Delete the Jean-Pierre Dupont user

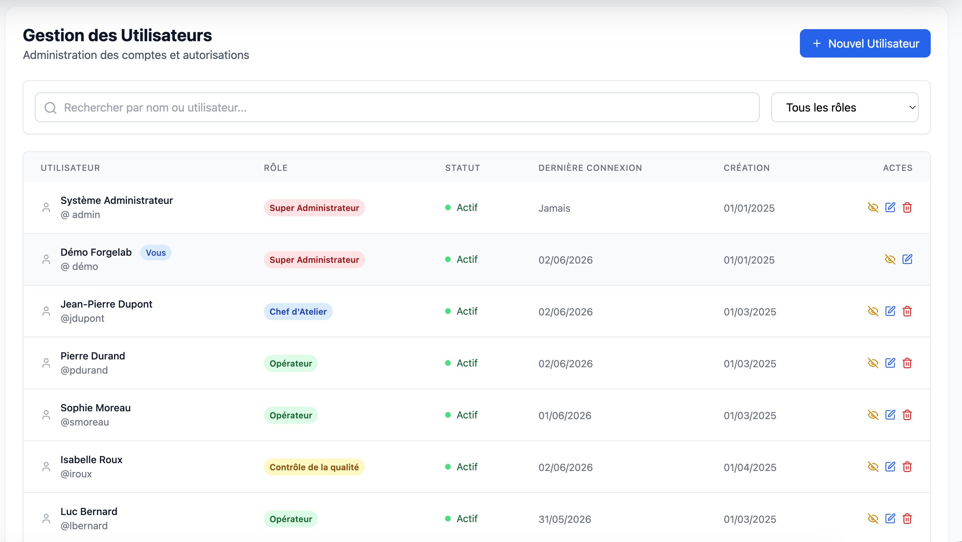[907, 311]
